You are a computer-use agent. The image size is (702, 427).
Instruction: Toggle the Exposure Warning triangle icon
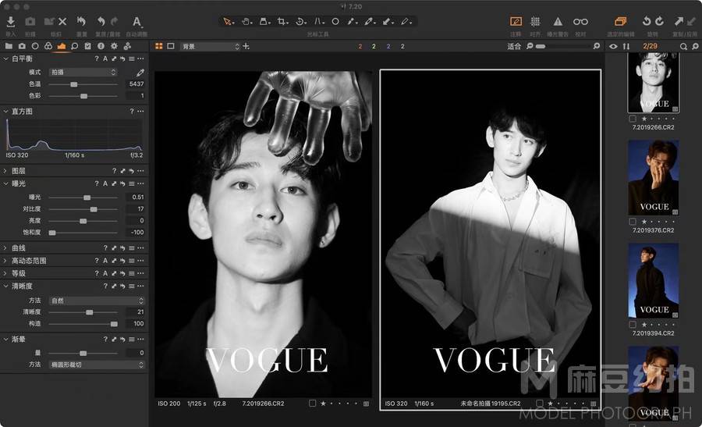click(558, 21)
